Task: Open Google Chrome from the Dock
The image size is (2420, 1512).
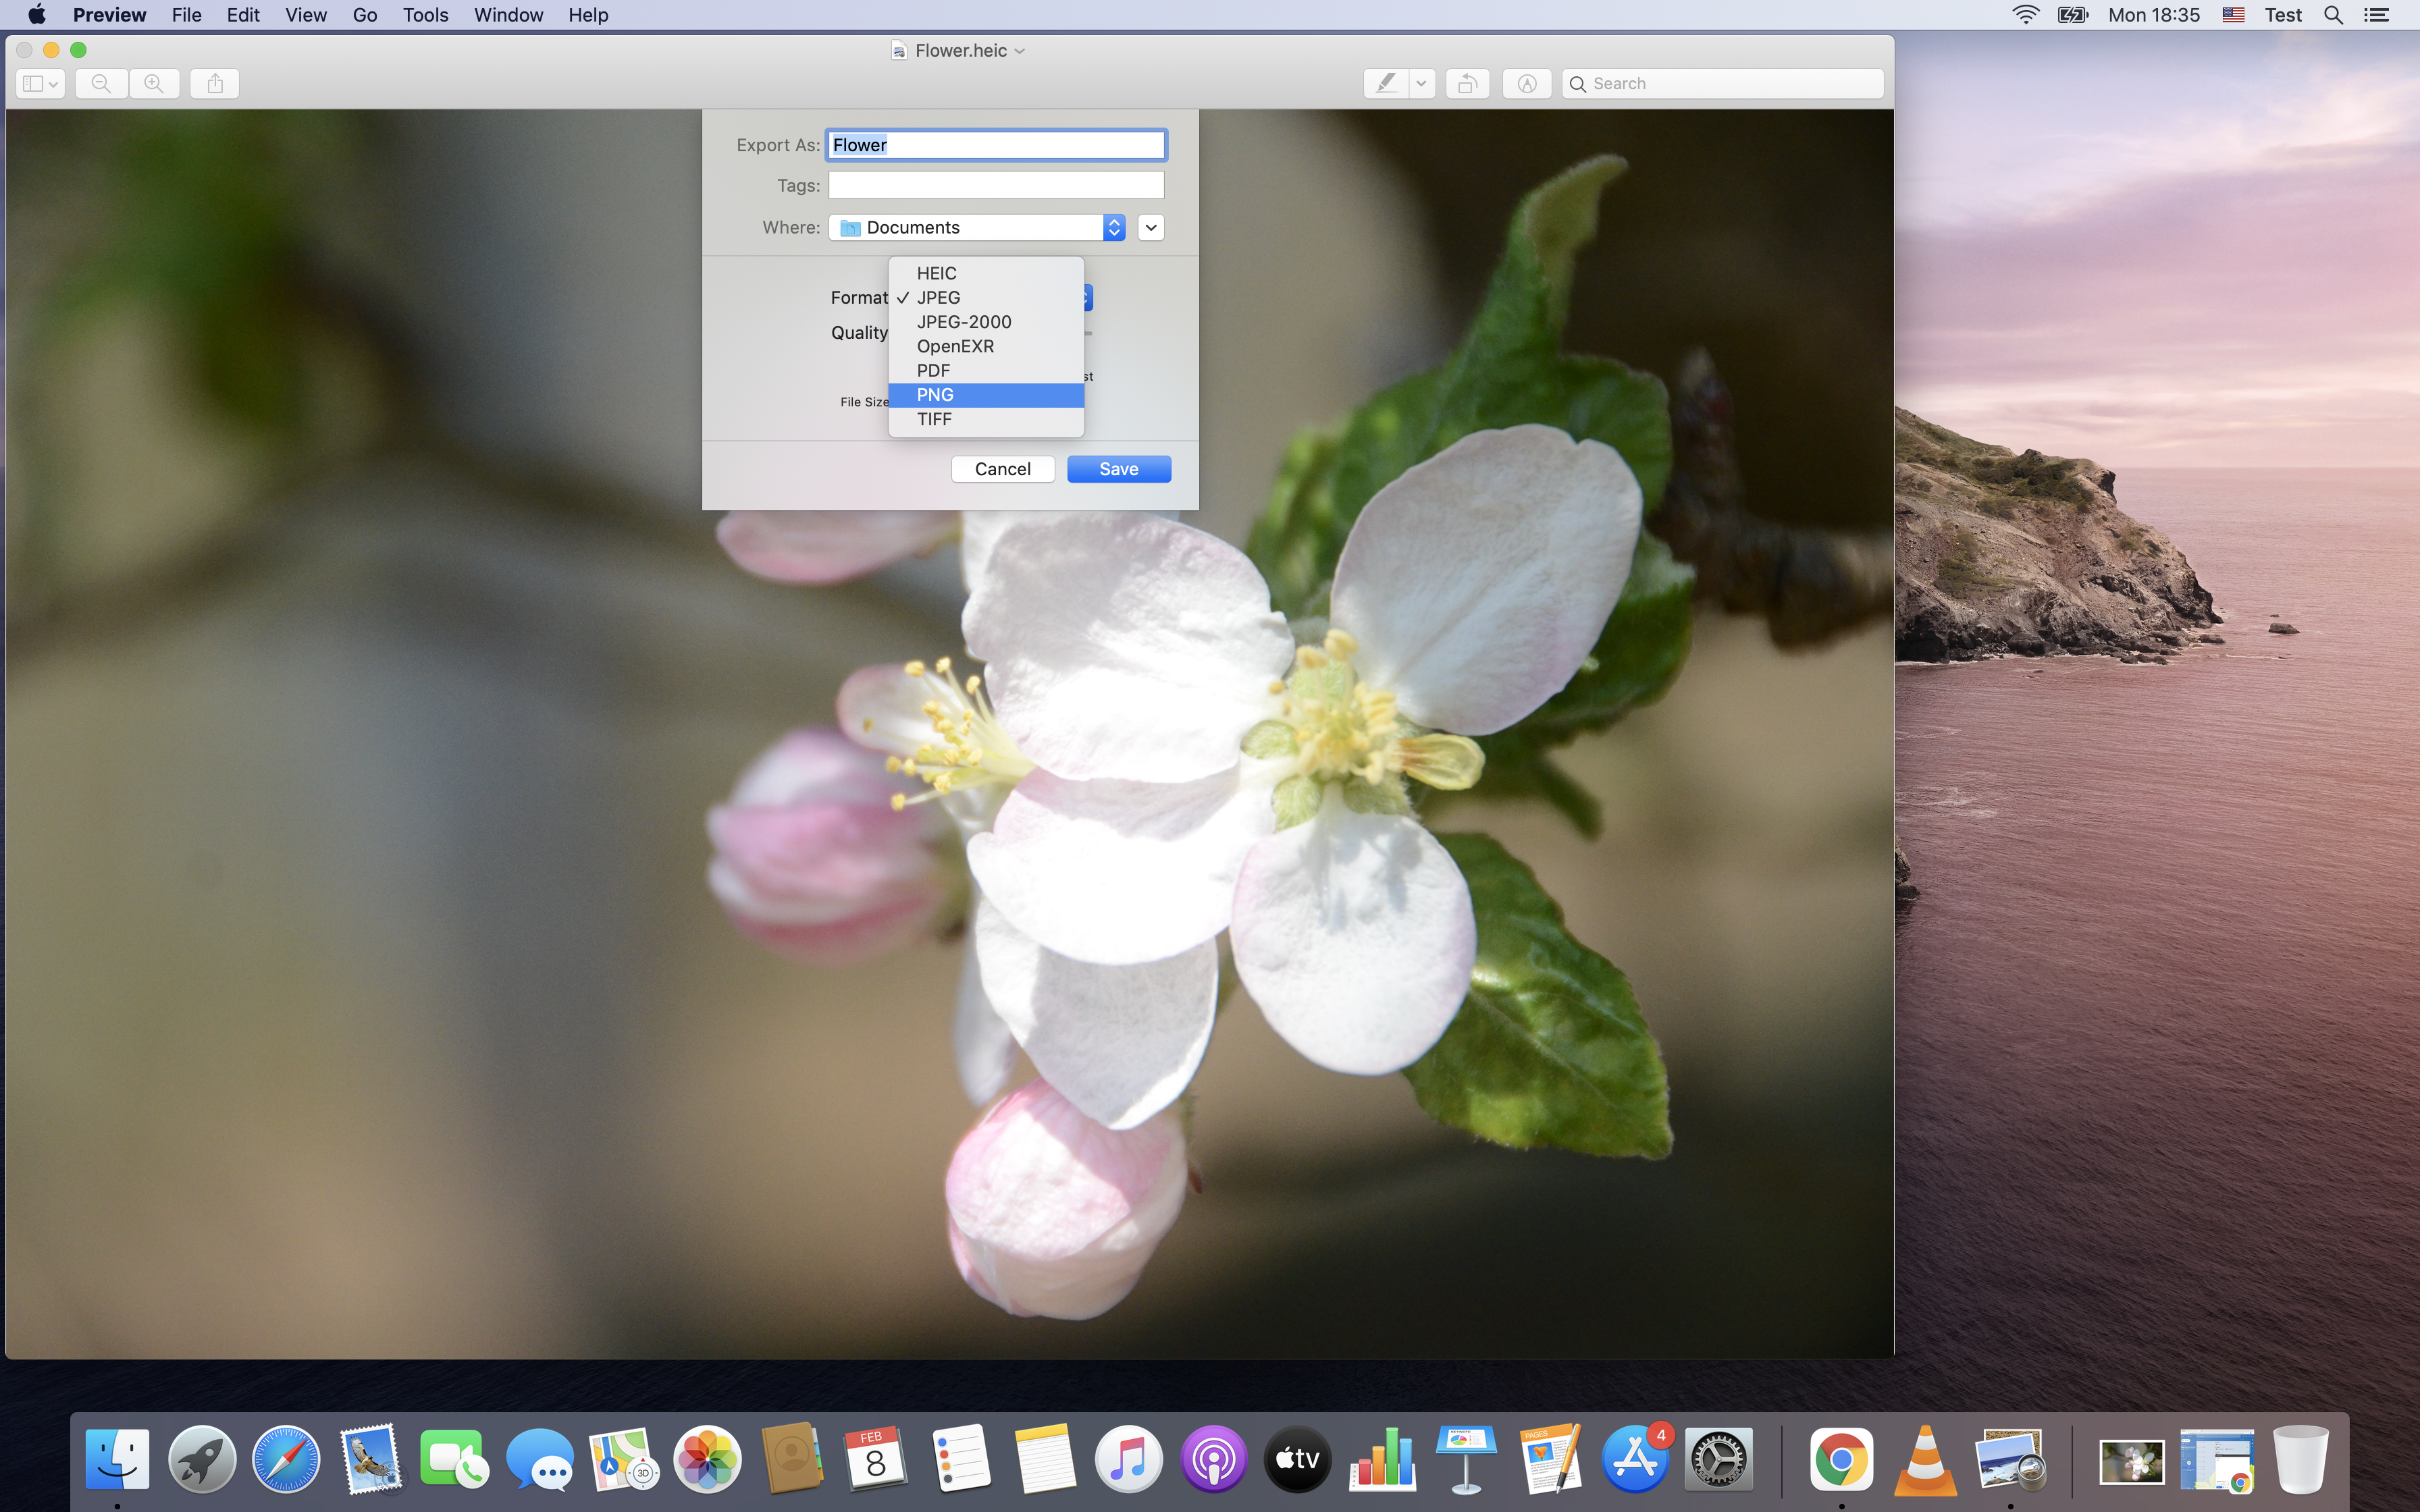Action: click(1840, 1459)
